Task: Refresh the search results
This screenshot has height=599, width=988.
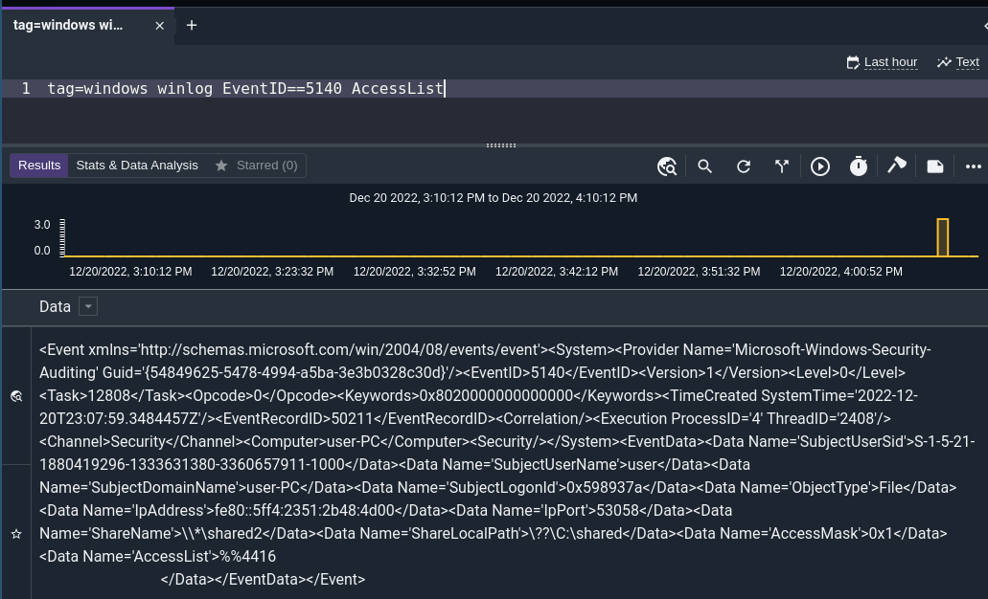Action: click(x=744, y=166)
